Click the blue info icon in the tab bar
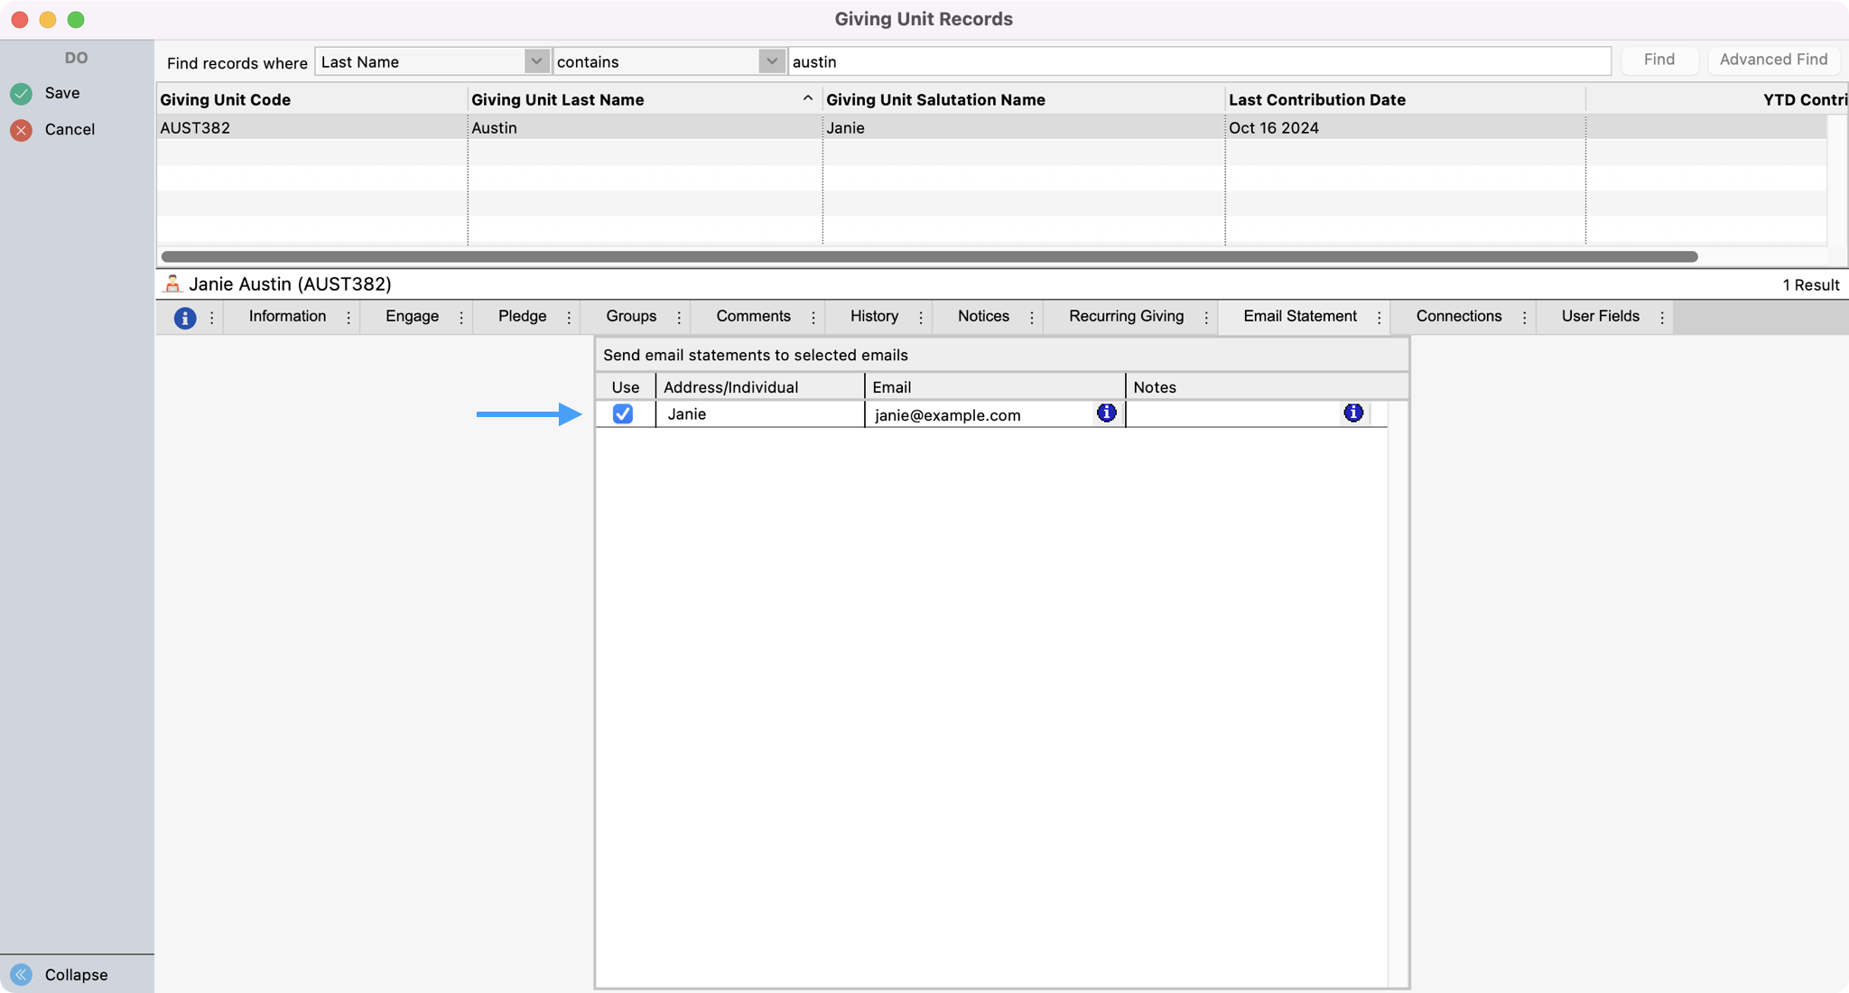 tap(185, 318)
